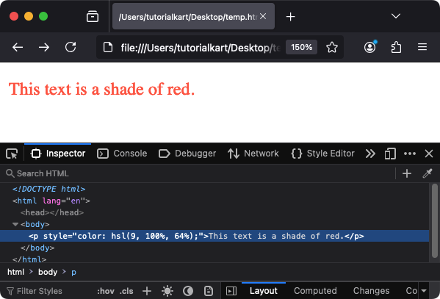440x299 pixels.
Task: Switch to the Console tab
Action: (122, 154)
